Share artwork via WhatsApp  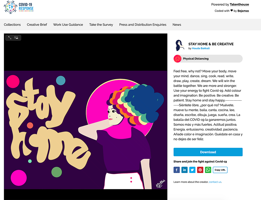coord(208,170)
